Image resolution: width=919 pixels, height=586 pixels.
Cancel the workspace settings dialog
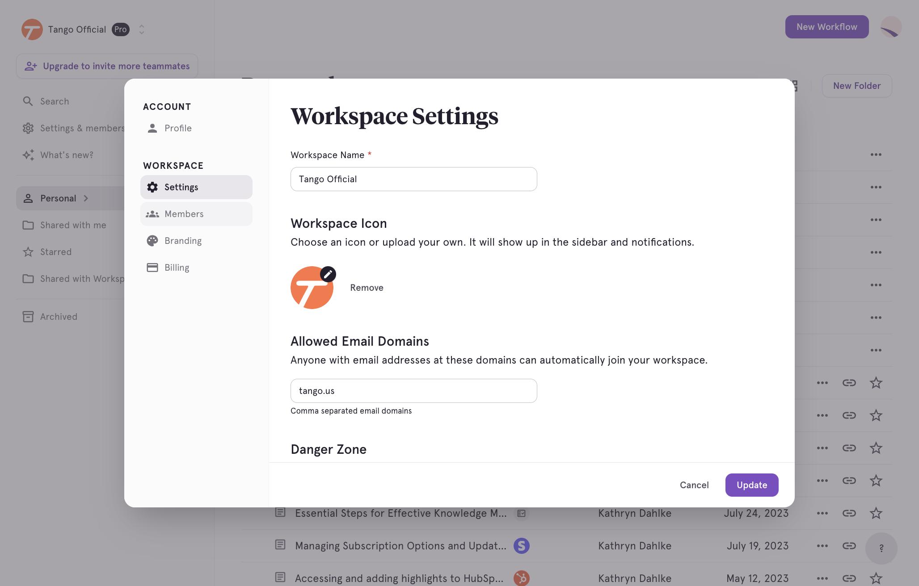click(x=694, y=485)
